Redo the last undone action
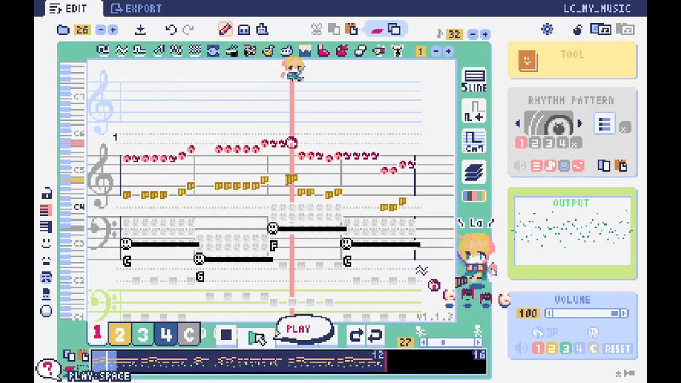681x383 pixels. [x=188, y=30]
